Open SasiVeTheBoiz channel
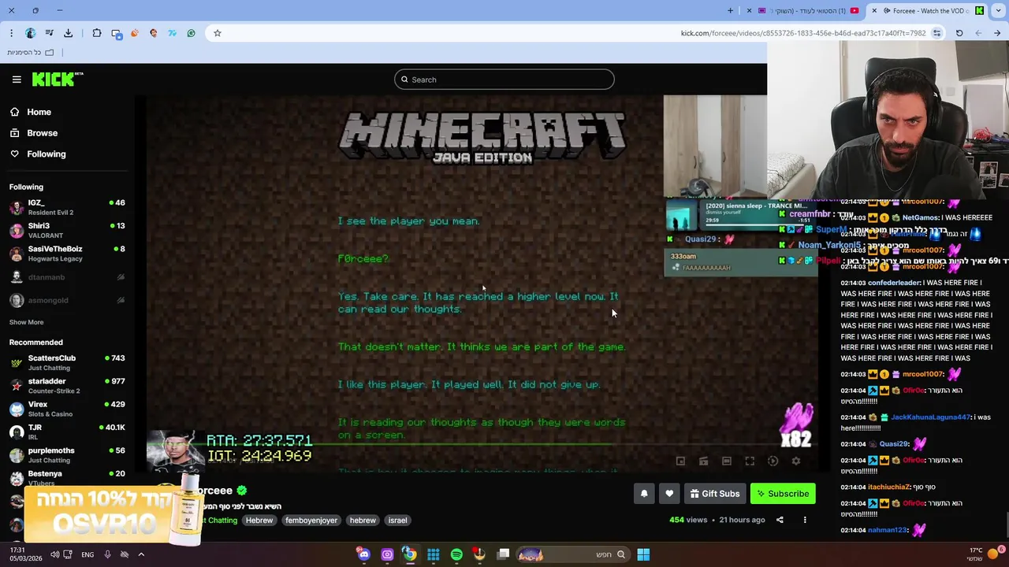Viewport: 1009px width, 567px height. (x=67, y=254)
